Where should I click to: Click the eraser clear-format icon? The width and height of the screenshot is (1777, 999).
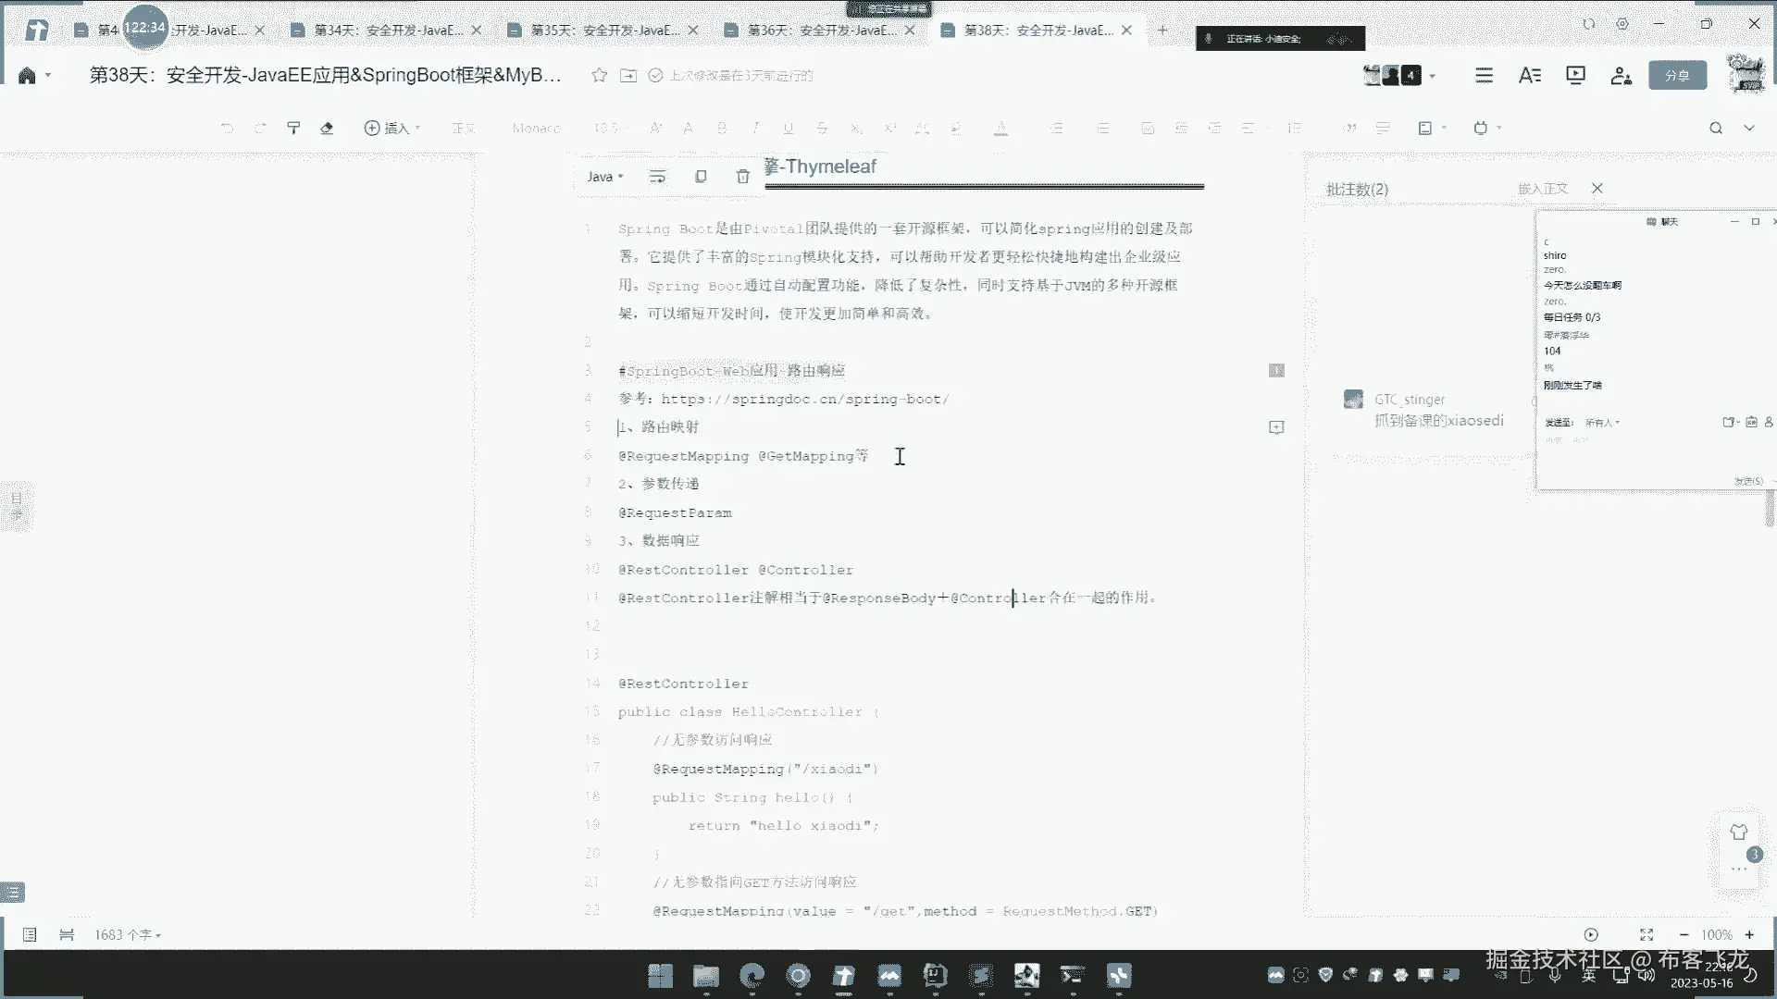[327, 129]
